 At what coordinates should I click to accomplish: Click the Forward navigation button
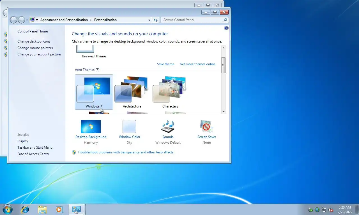pyautogui.click(x=21, y=20)
